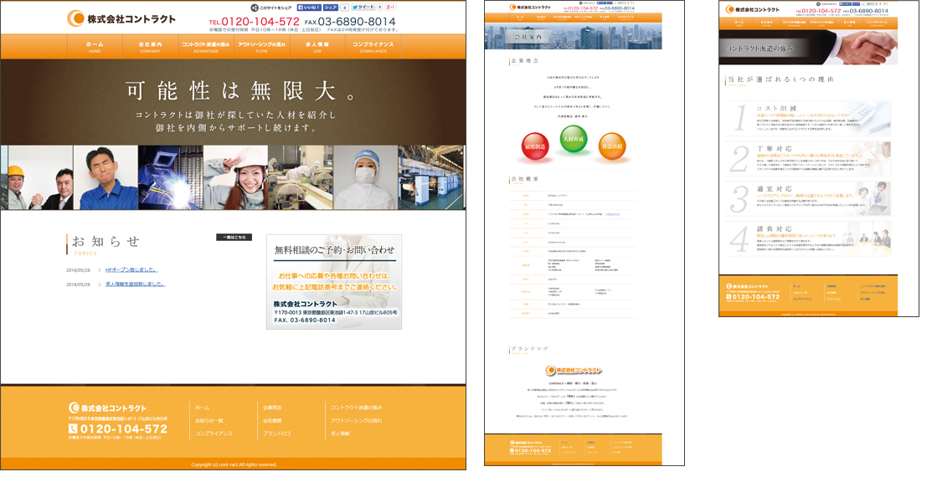Viewport: 932px width, 482px height.
Task: Click the 1 コスト削減 reason card
Action: point(808,118)
